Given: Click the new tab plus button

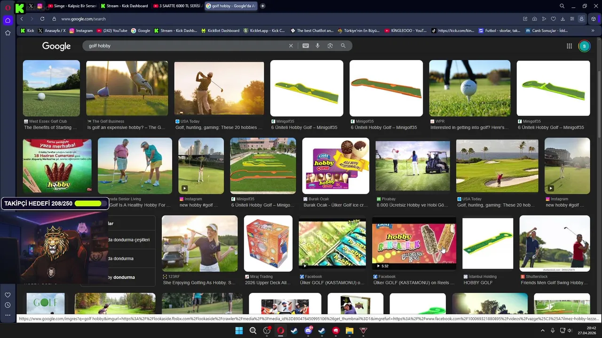Looking at the screenshot, I should tap(262, 6).
